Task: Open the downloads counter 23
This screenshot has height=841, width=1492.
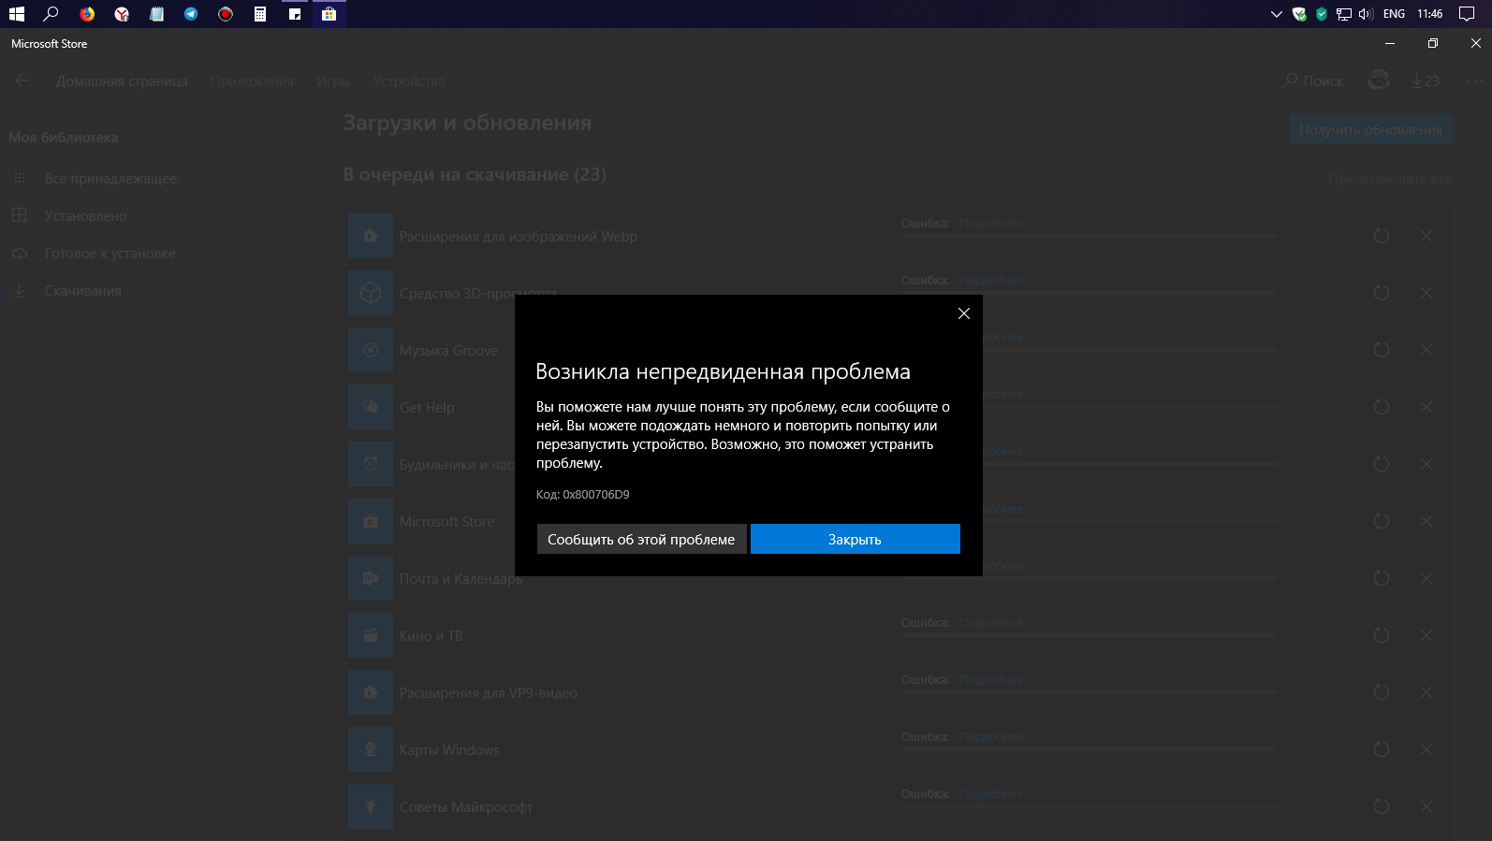Action: 1426,80
